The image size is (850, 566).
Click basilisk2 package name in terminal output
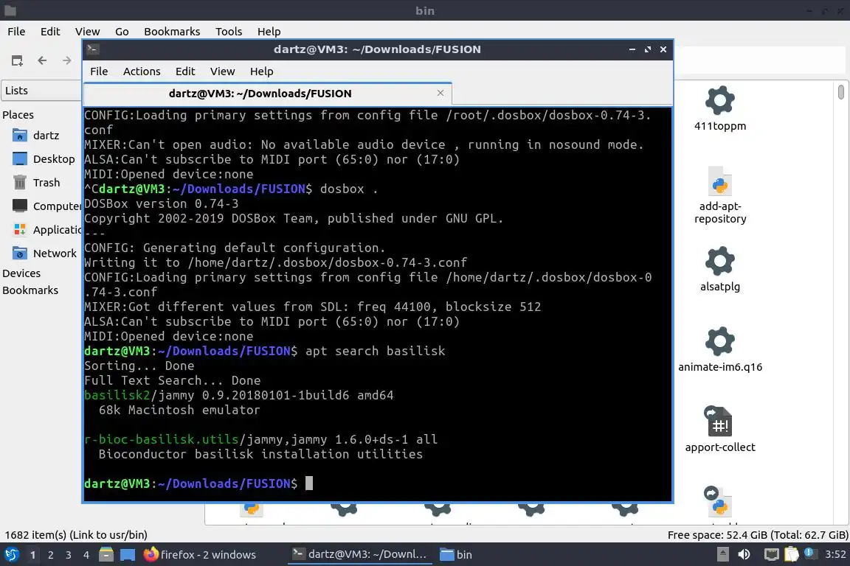[117, 395]
